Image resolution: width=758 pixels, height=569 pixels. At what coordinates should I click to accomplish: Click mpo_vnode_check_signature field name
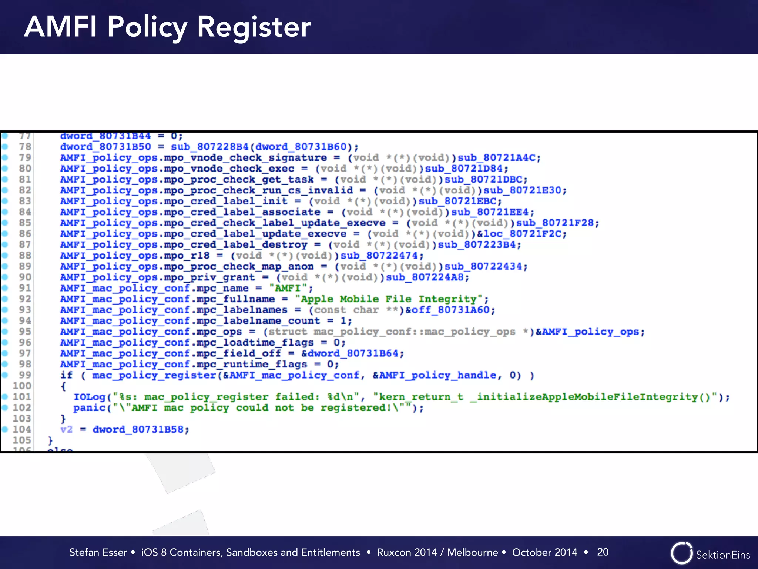click(x=245, y=158)
